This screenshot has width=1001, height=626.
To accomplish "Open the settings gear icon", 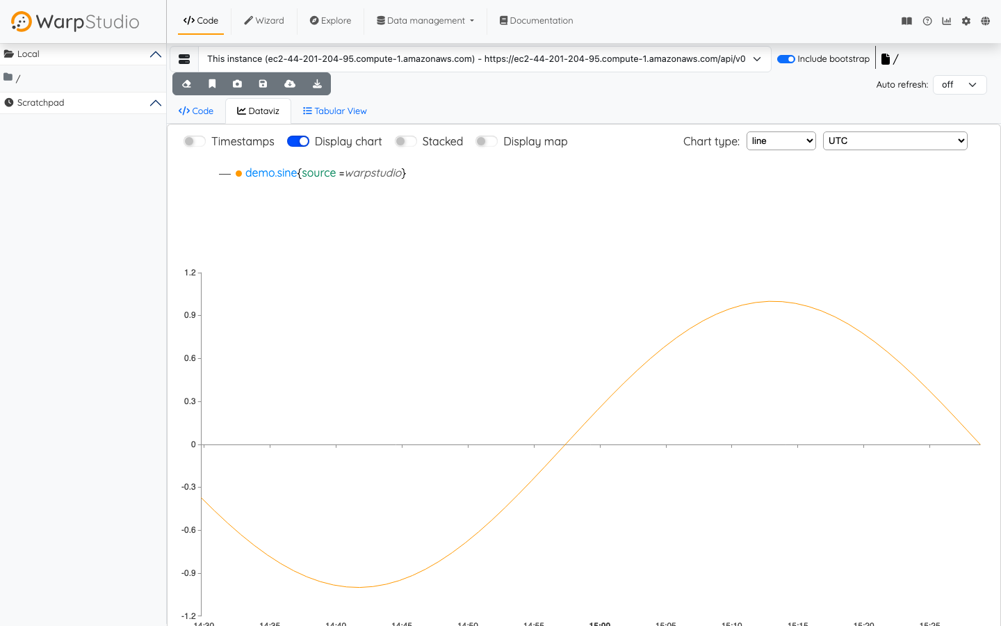I will coord(966,21).
